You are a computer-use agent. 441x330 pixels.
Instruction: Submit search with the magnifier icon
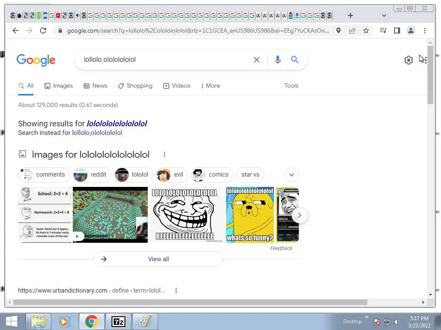[x=295, y=59]
